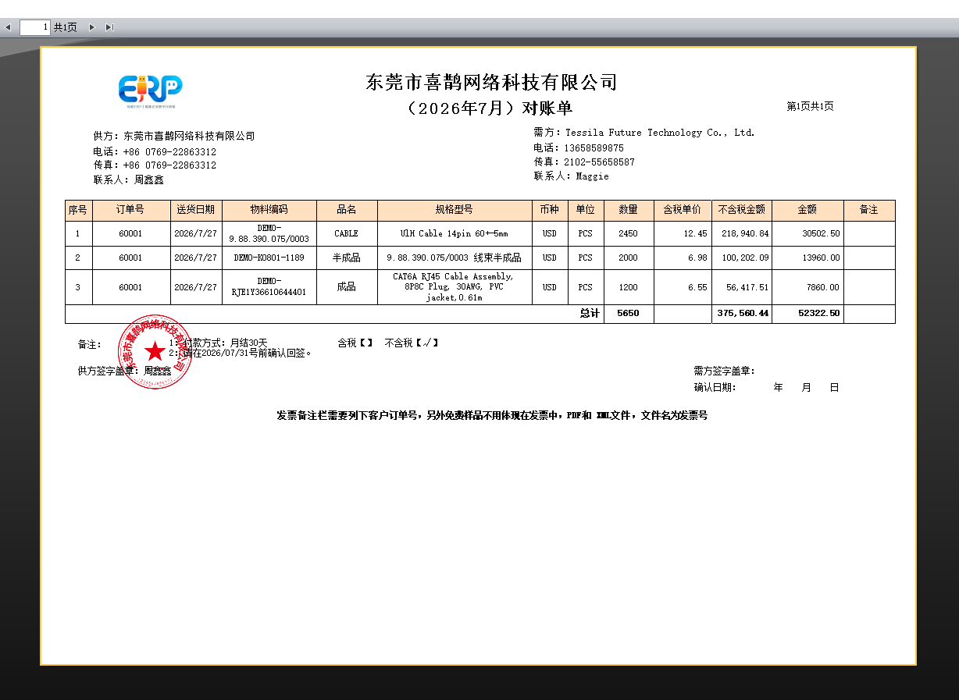Click quantity 1200

(629, 287)
